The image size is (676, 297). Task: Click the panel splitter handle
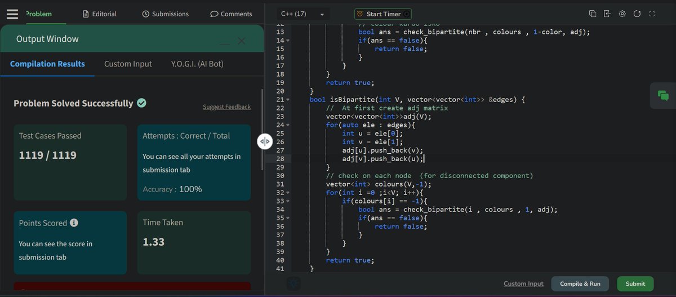265,141
